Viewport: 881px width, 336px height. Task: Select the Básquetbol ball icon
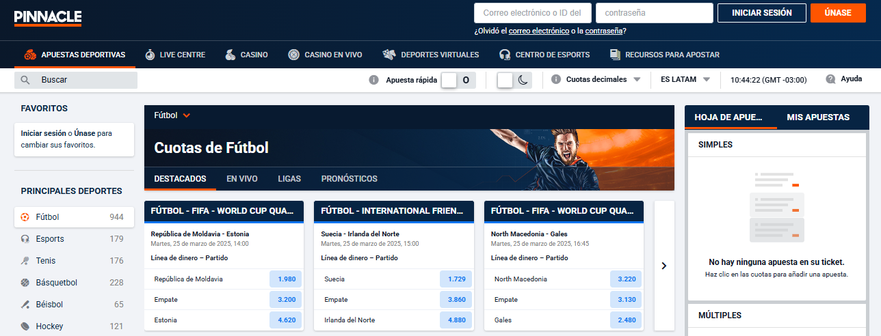pyautogui.click(x=25, y=283)
